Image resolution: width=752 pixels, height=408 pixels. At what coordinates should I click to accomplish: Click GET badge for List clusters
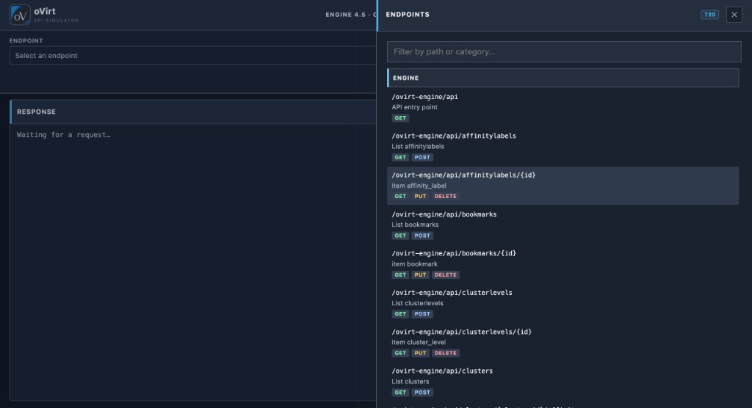[x=400, y=393]
